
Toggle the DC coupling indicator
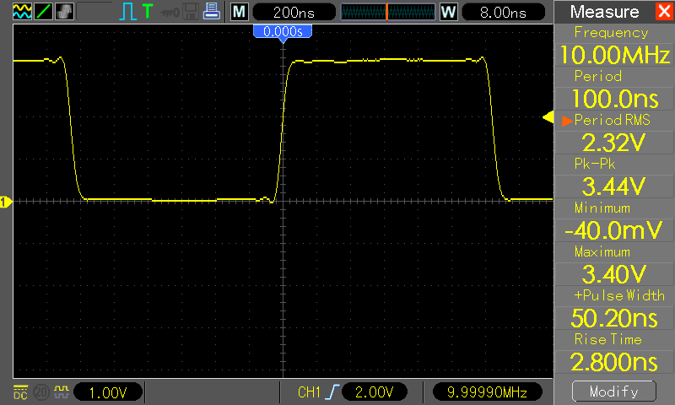pyautogui.click(x=20, y=392)
